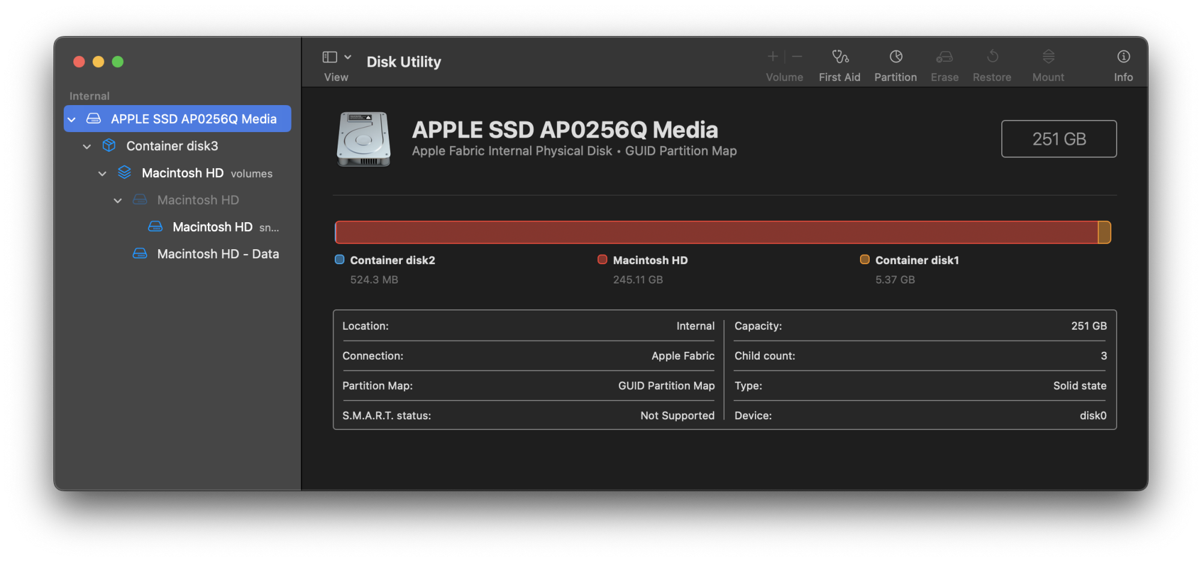Click the 5.37 GB size value
The image size is (1202, 562).
[895, 280]
